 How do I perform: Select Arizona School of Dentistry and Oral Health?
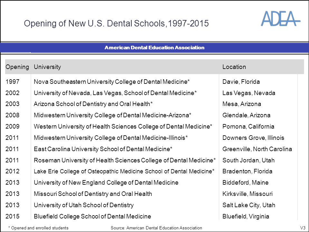coord(93,104)
